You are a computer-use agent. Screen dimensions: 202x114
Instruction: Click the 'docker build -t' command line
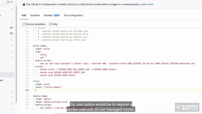(x=78, y=69)
